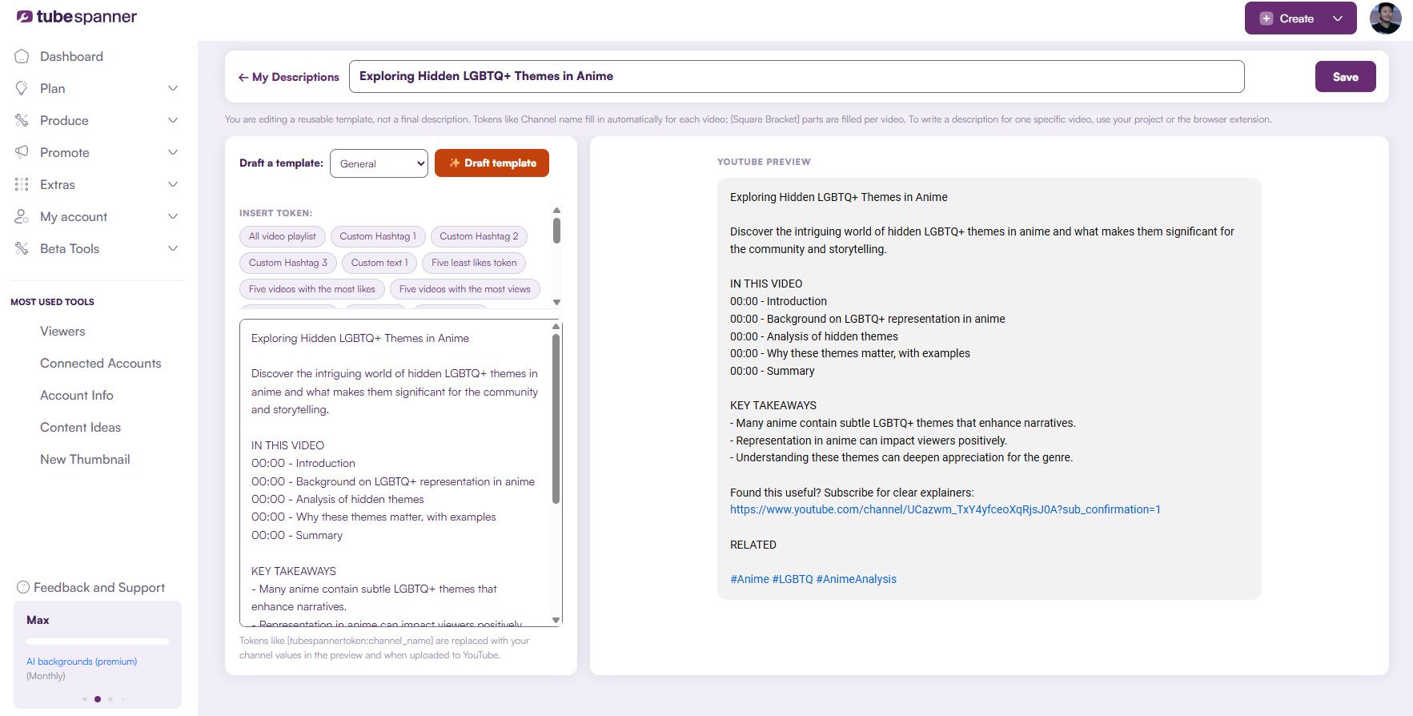Insert the Custom Hashtag 2 token
The height and width of the screenshot is (716, 1413).
(479, 236)
